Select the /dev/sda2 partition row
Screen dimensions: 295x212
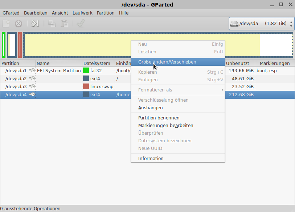[x=16, y=79]
